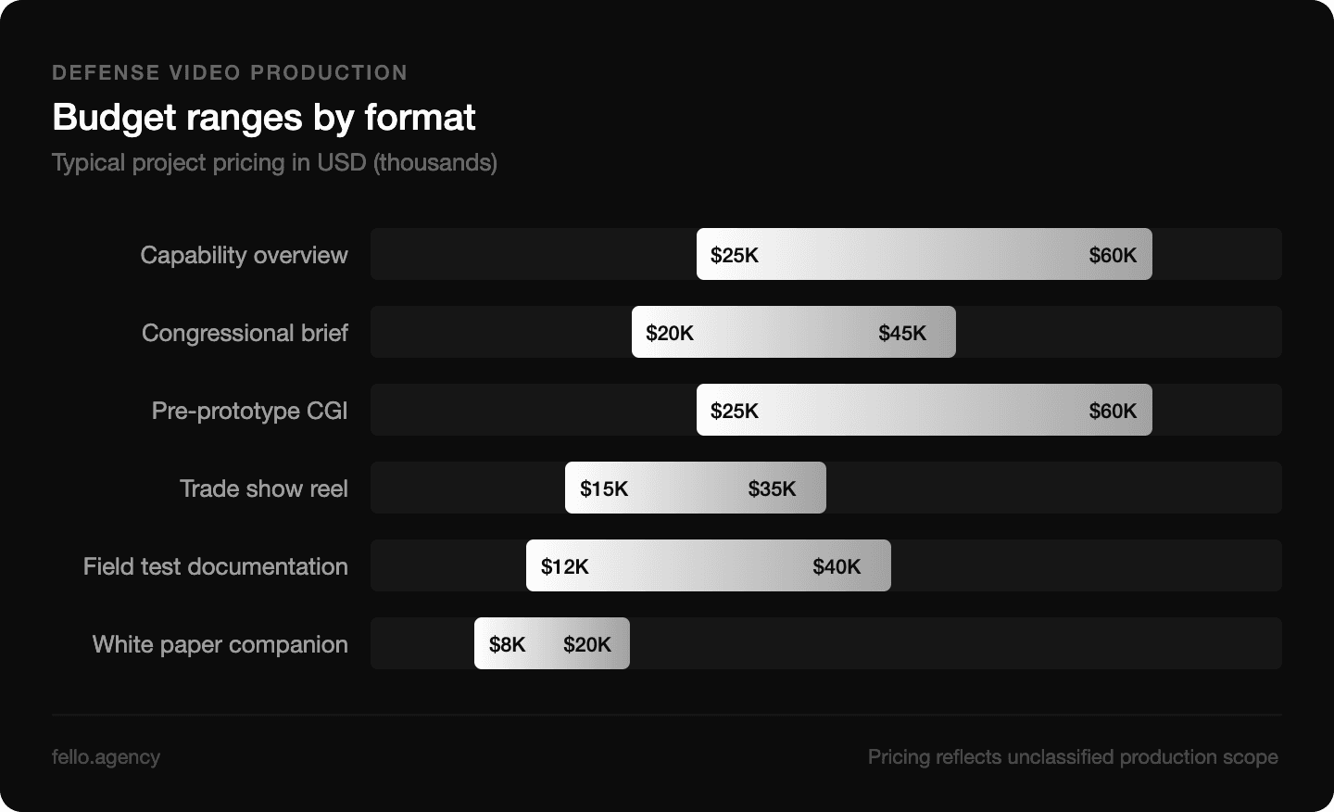Click the Capability overview row label
Viewport: 1334px width, 812px height.
tap(244, 255)
